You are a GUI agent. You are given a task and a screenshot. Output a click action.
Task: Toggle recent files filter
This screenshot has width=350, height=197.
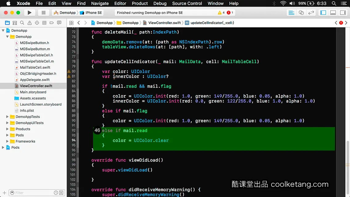(x=56, y=193)
